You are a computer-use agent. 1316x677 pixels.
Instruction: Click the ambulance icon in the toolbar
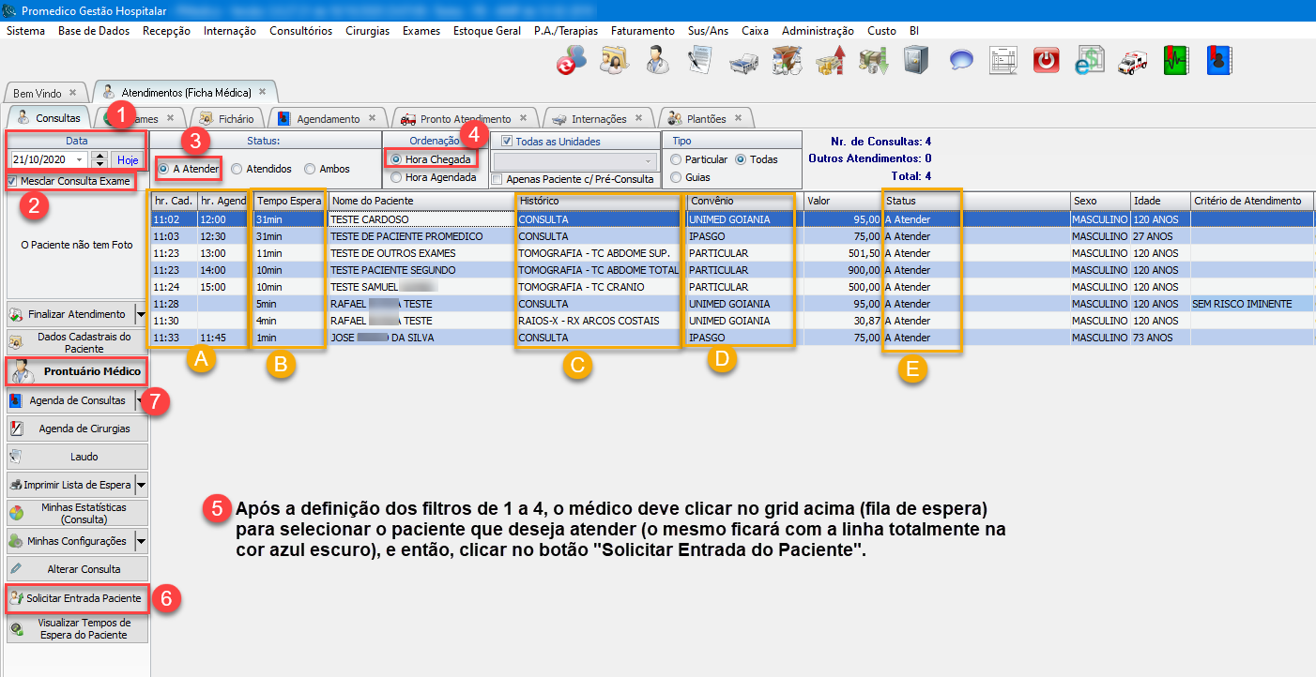pos(1132,60)
